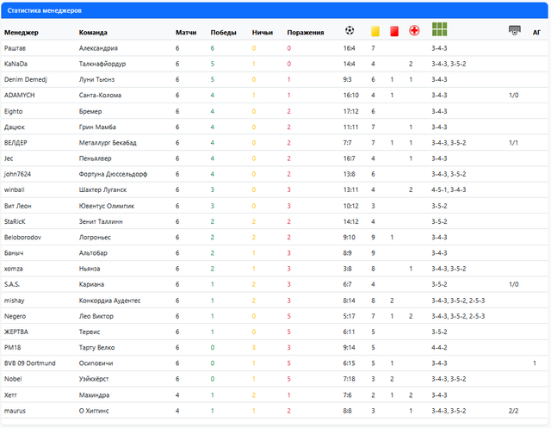Click the soccer ball goals column icon
Viewport: 551px width, 428px height.
pos(350,30)
